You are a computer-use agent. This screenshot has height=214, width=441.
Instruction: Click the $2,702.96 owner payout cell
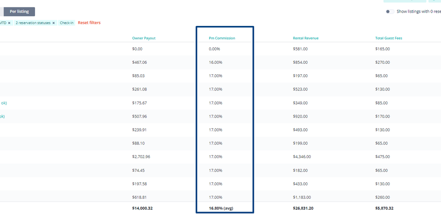click(x=141, y=157)
